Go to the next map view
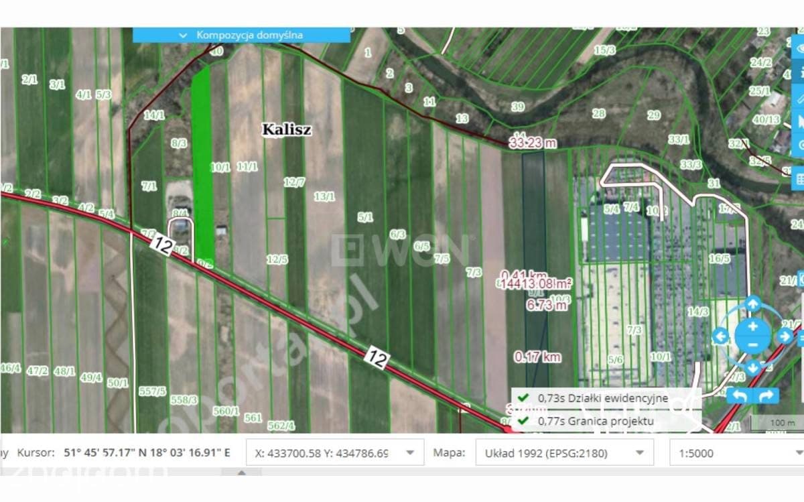Screen dimensions: 804x502 coord(766,395)
